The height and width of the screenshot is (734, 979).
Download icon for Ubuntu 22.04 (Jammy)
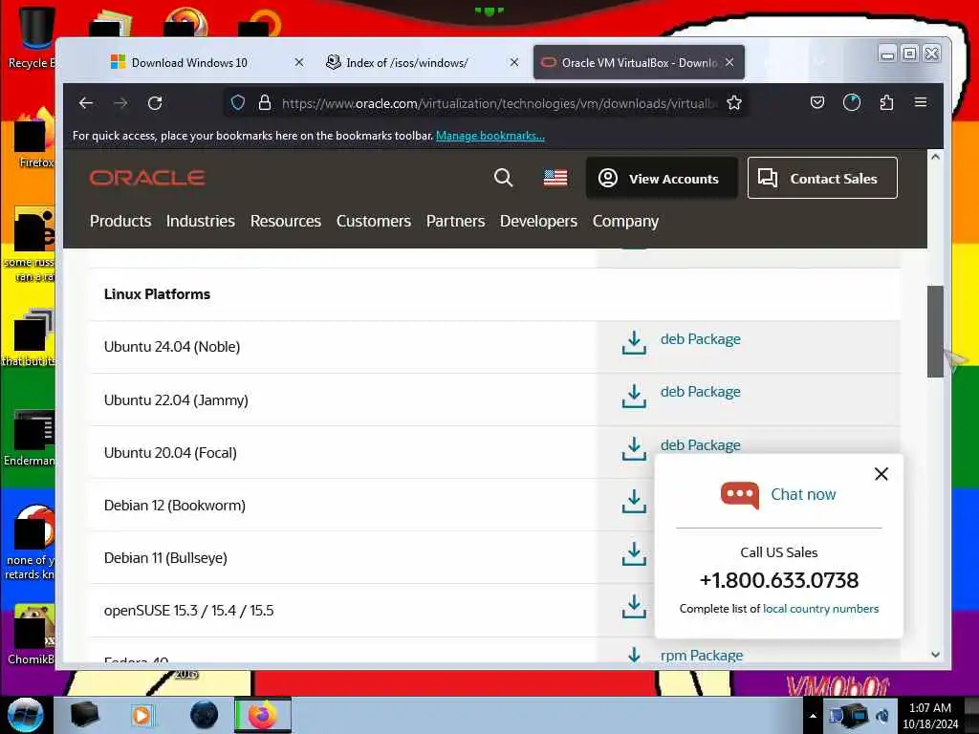(634, 396)
